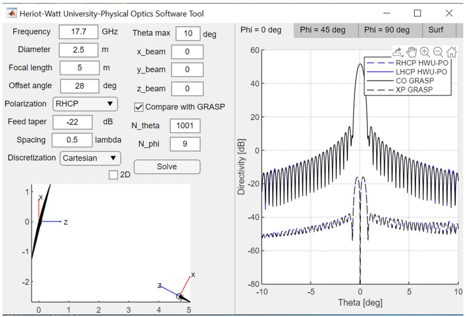The width and height of the screenshot is (466, 317).
Task: Activate the zoom-in magnifier tool
Action: 424,52
